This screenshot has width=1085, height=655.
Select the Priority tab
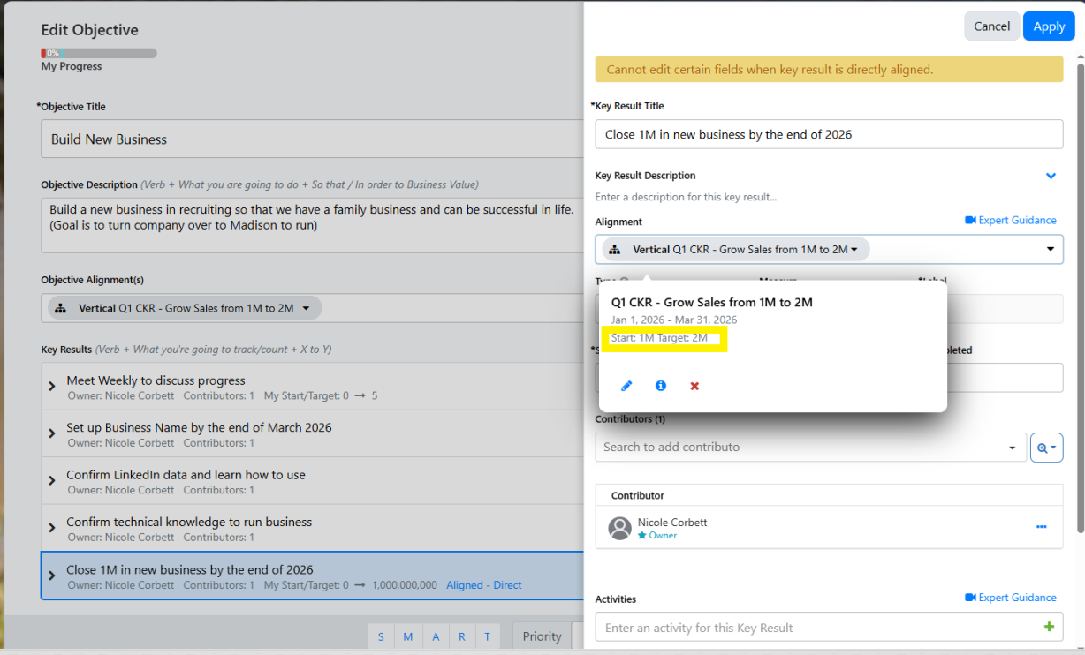click(542, 636)
